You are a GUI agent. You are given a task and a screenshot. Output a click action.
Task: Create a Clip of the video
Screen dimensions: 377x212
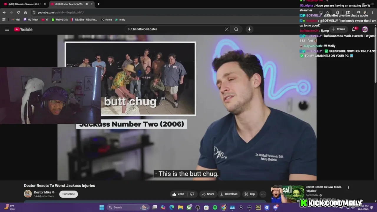(250, 194)
